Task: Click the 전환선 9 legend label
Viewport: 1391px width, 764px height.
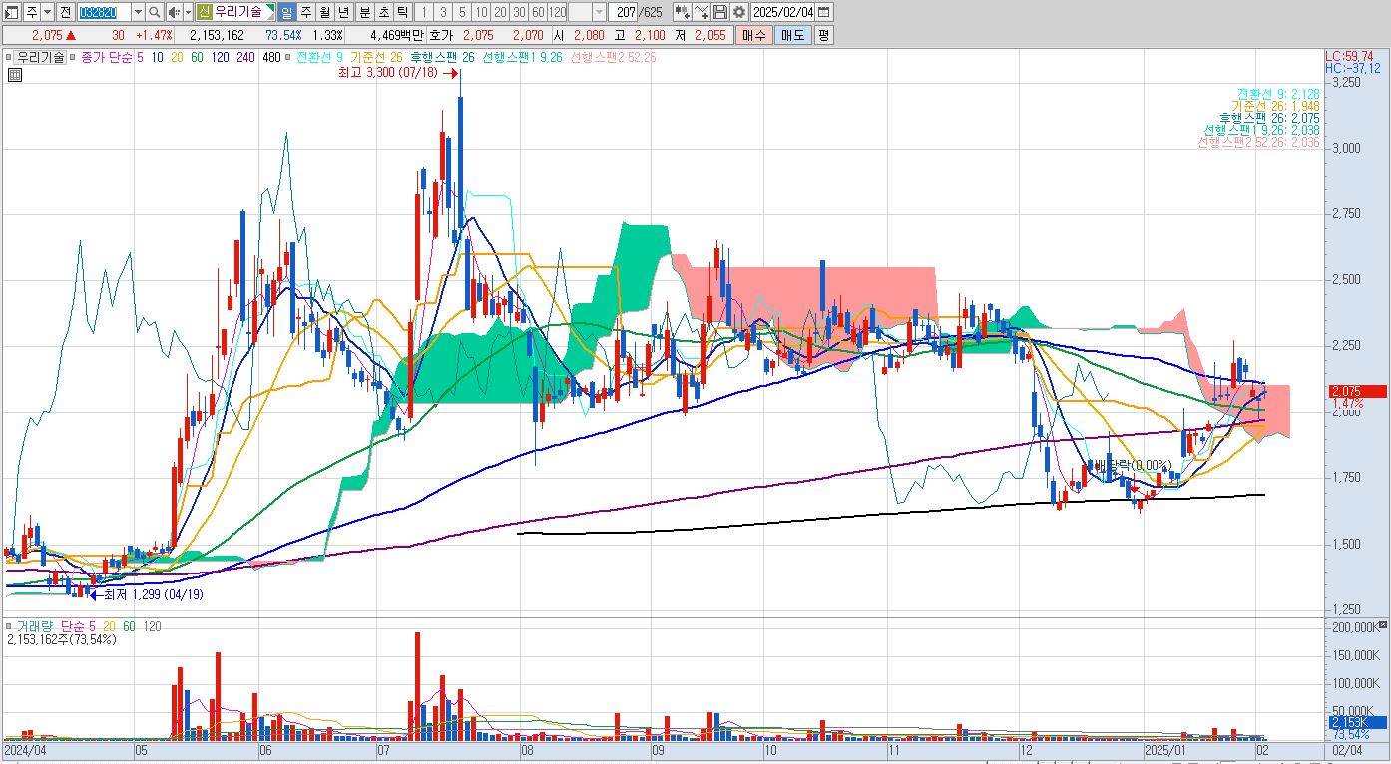Action: coord(320,57)
